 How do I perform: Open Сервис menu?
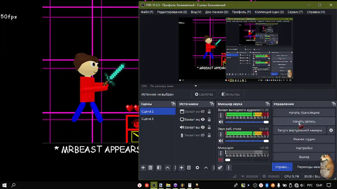pos(295,12)
